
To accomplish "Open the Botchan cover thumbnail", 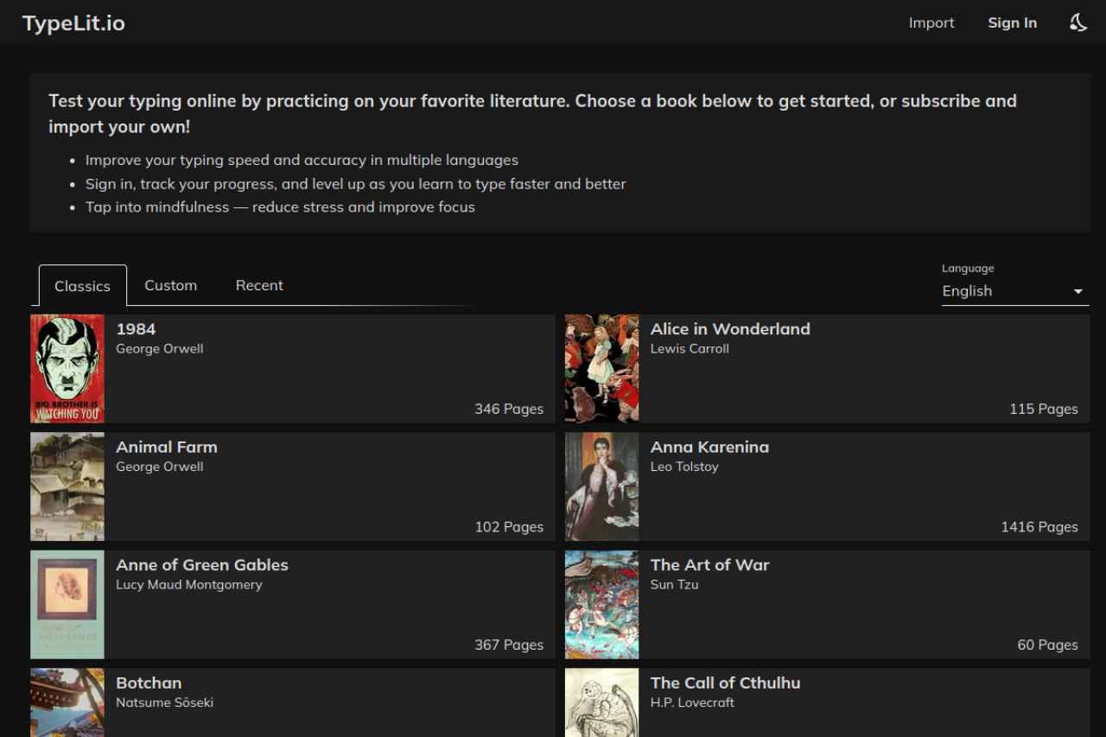I will click(67, 702).
